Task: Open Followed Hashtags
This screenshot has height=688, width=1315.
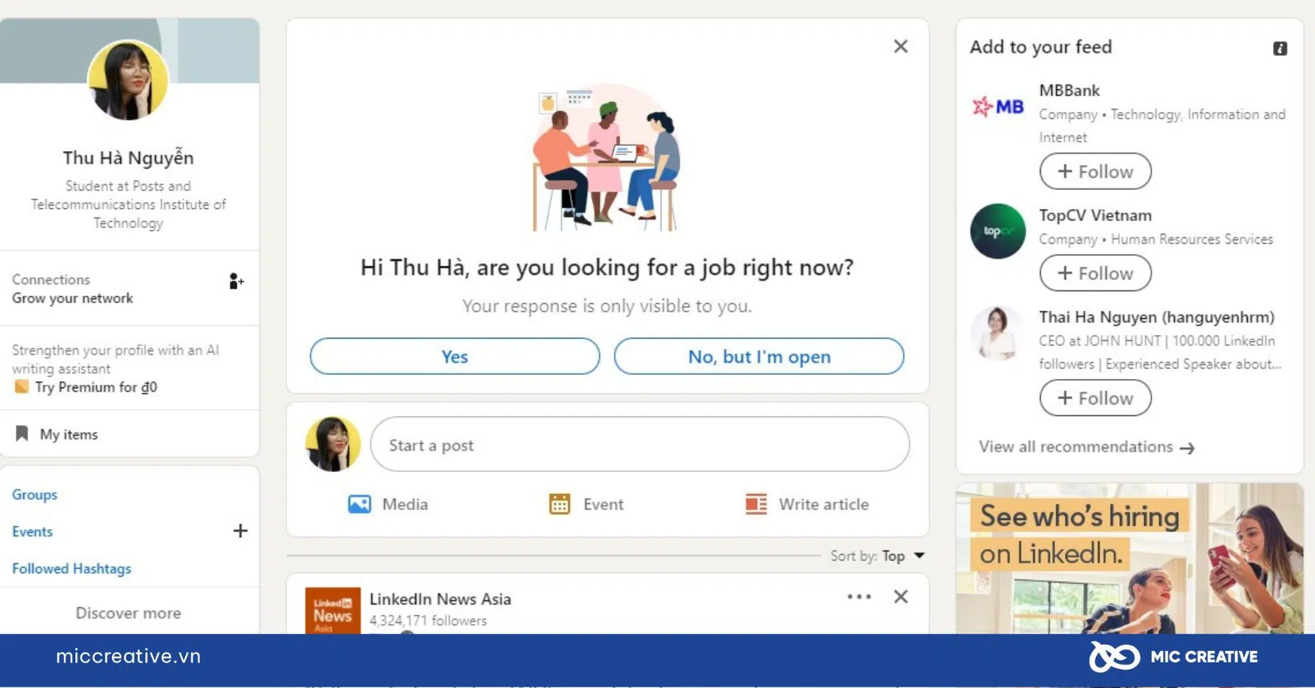Action: 72,568
